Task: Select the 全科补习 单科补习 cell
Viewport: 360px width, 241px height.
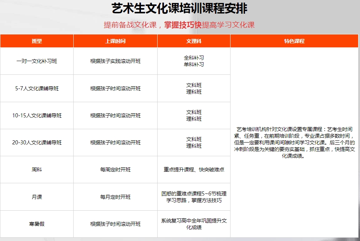Action: pos(194,61)
